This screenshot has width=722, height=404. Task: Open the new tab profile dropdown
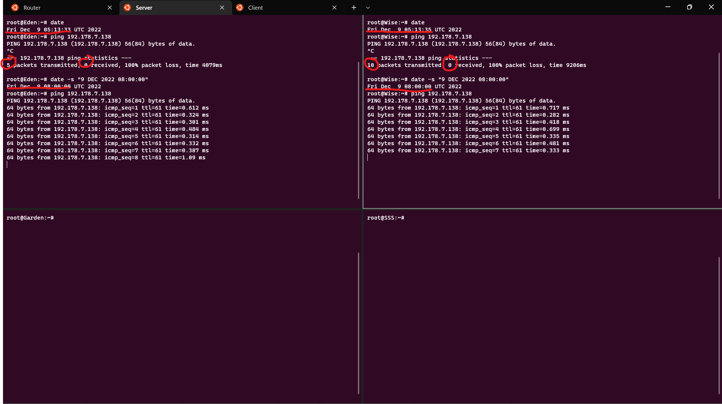[x=368, y=7]
